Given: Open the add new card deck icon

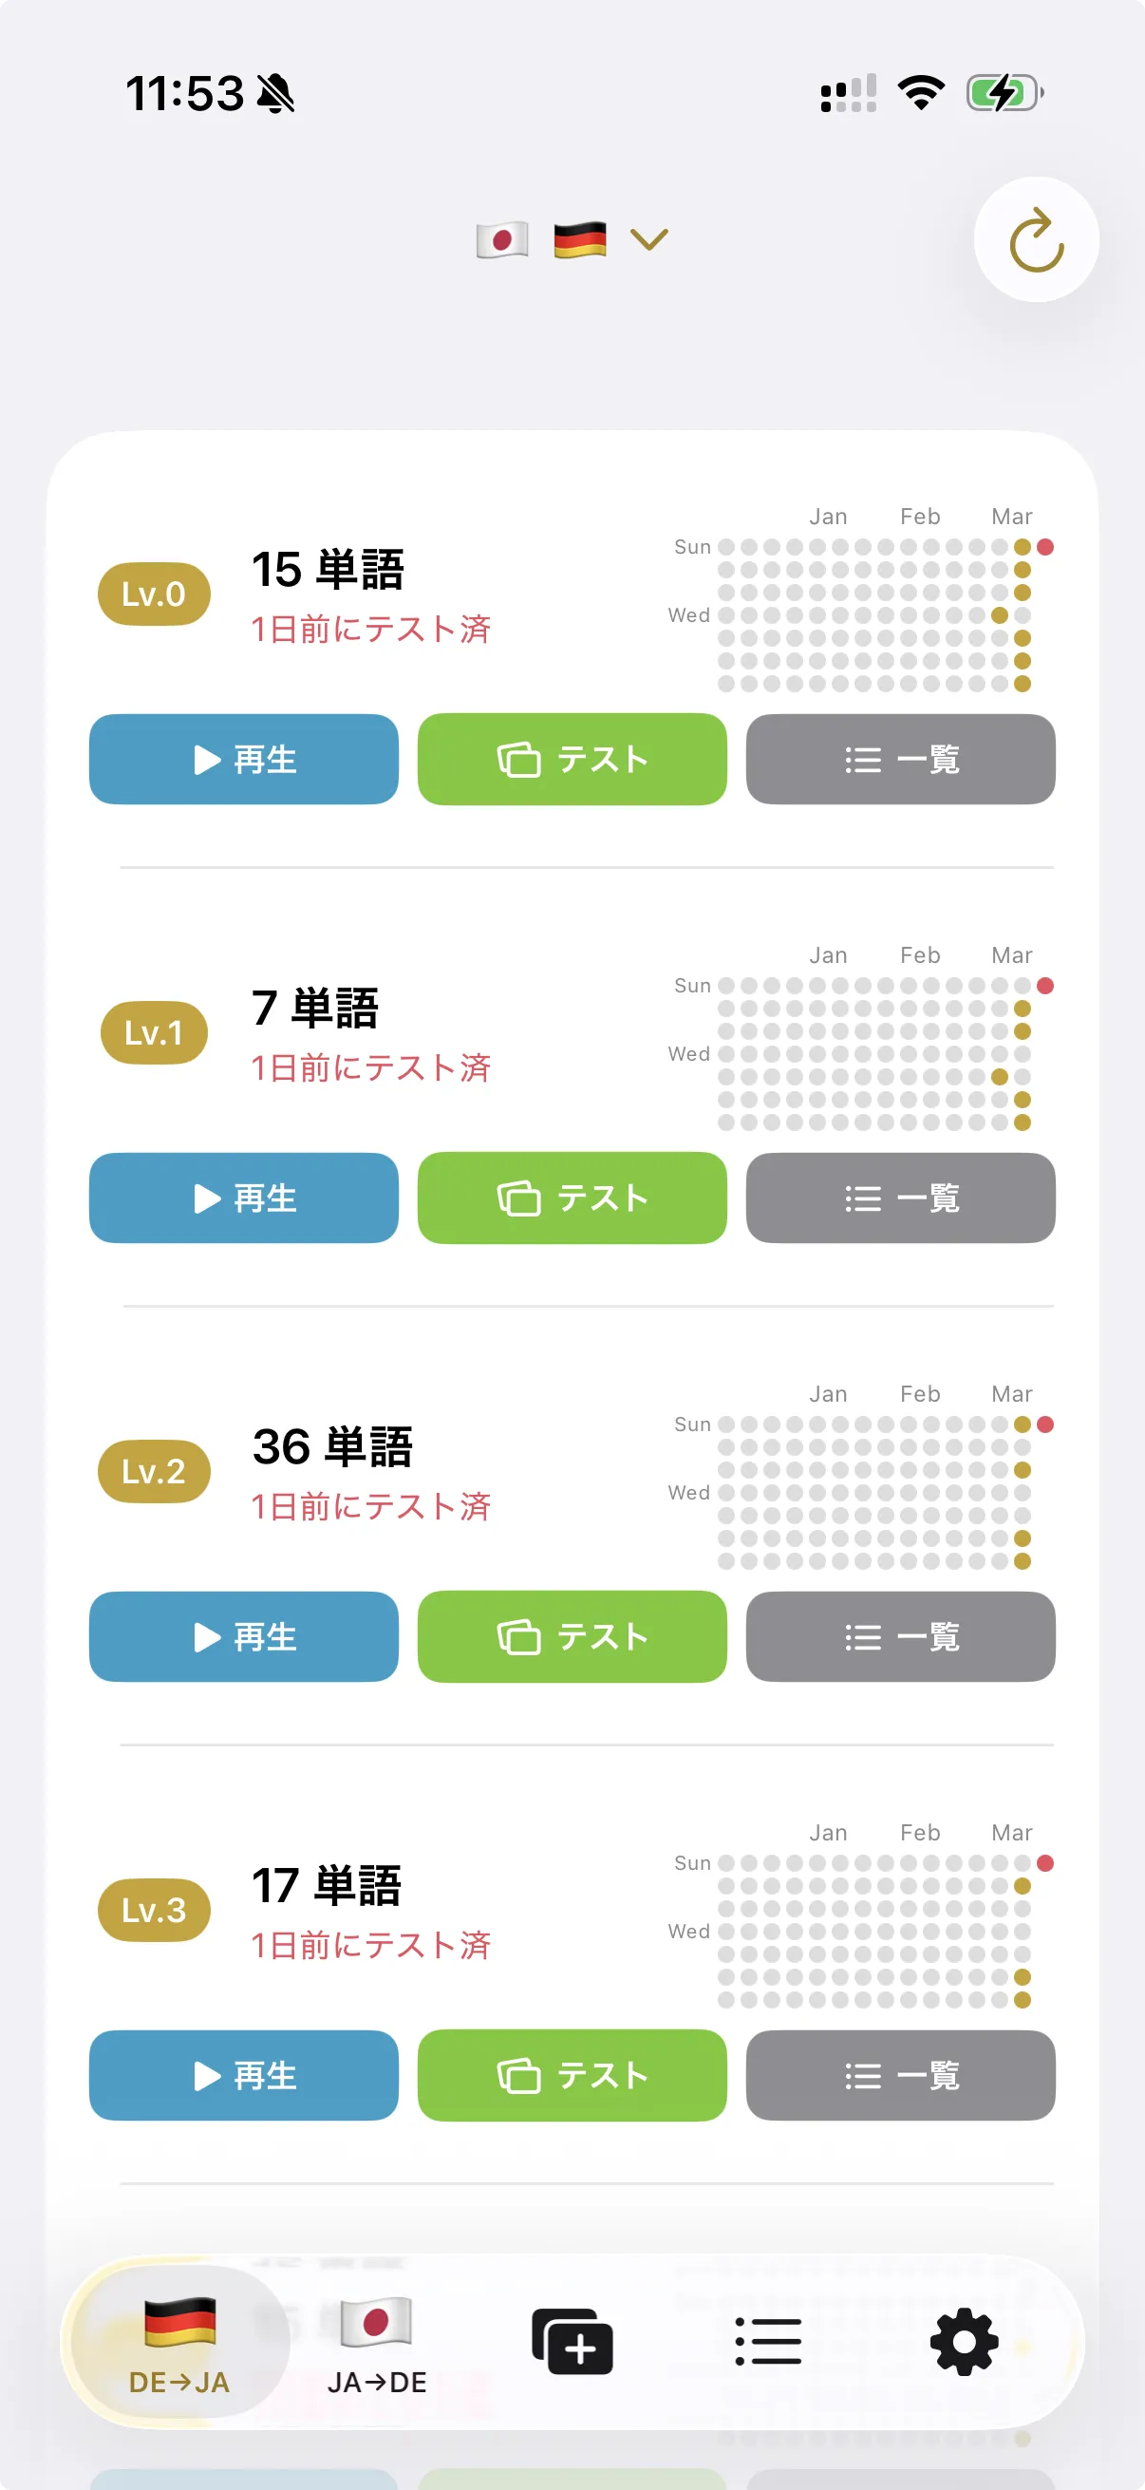Looking at the screenshot, I should 572,2341.
